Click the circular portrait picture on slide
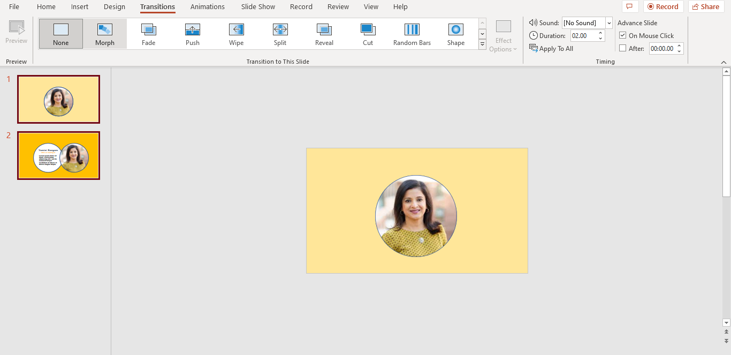The image size is (731, 355). click(x=416, y=216)
